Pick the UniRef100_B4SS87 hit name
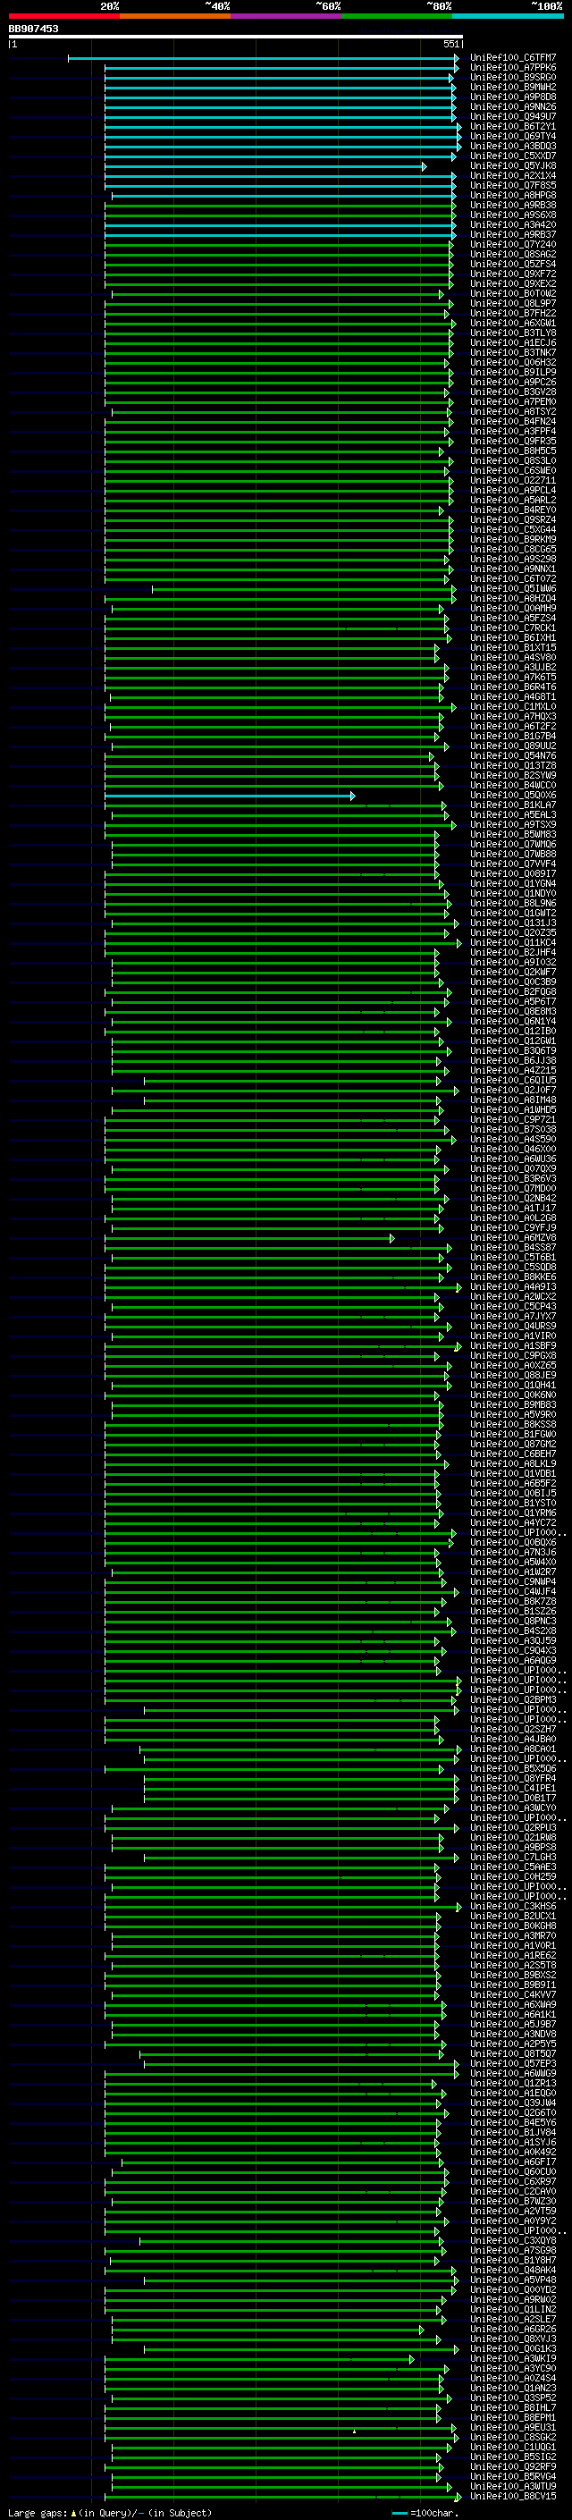 513,1247
